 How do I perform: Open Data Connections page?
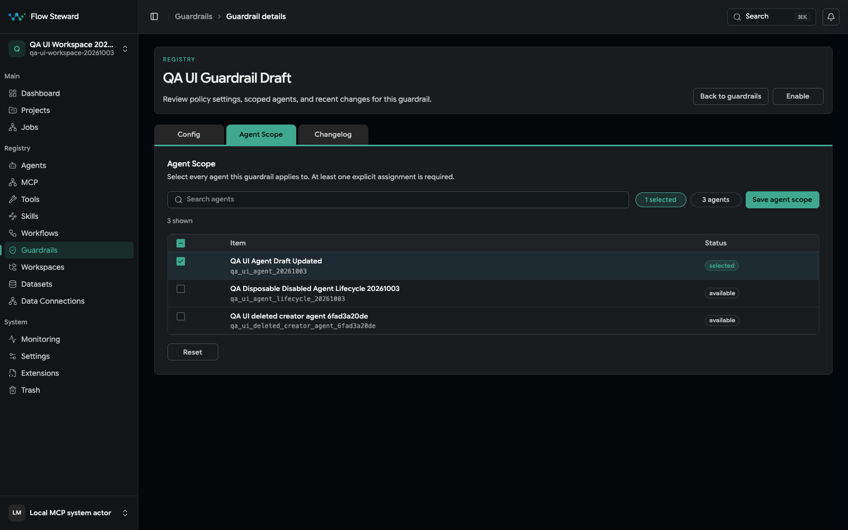point(69,301)
